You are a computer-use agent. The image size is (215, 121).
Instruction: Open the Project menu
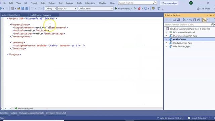34,3
